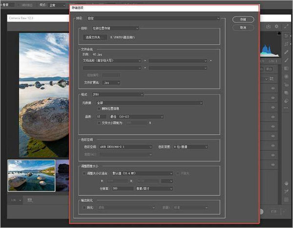Viewport: 293px width, 228px height.
Task: Click the 存储 save button
Action: (243, 20)
